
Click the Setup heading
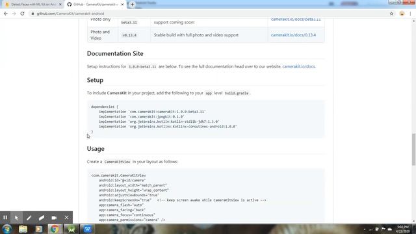tap(95, 80)
